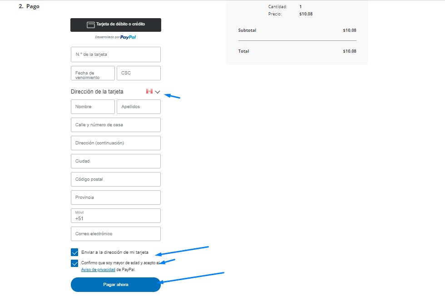Click 'Calle y número de casa' field

coord(115,125)
